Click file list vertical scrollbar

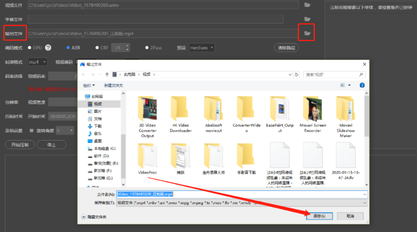[x=367, y=116]
